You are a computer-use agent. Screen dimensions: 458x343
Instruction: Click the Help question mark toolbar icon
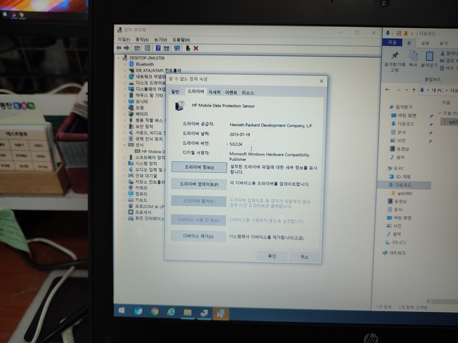coord(158,48)
